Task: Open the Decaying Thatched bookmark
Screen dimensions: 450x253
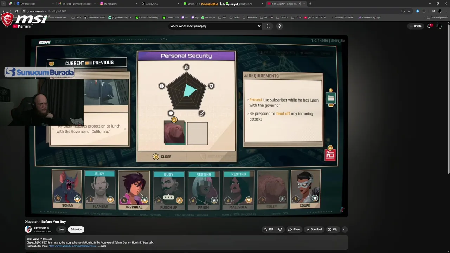Action: pyautogui.click(x=342, y=18)
